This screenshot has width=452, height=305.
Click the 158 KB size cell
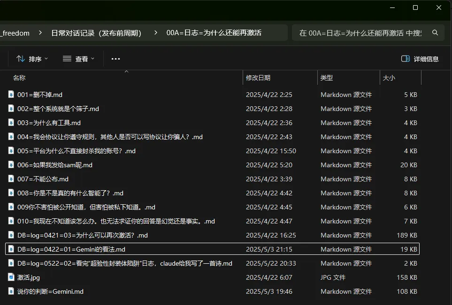click(x=407, y=277)
